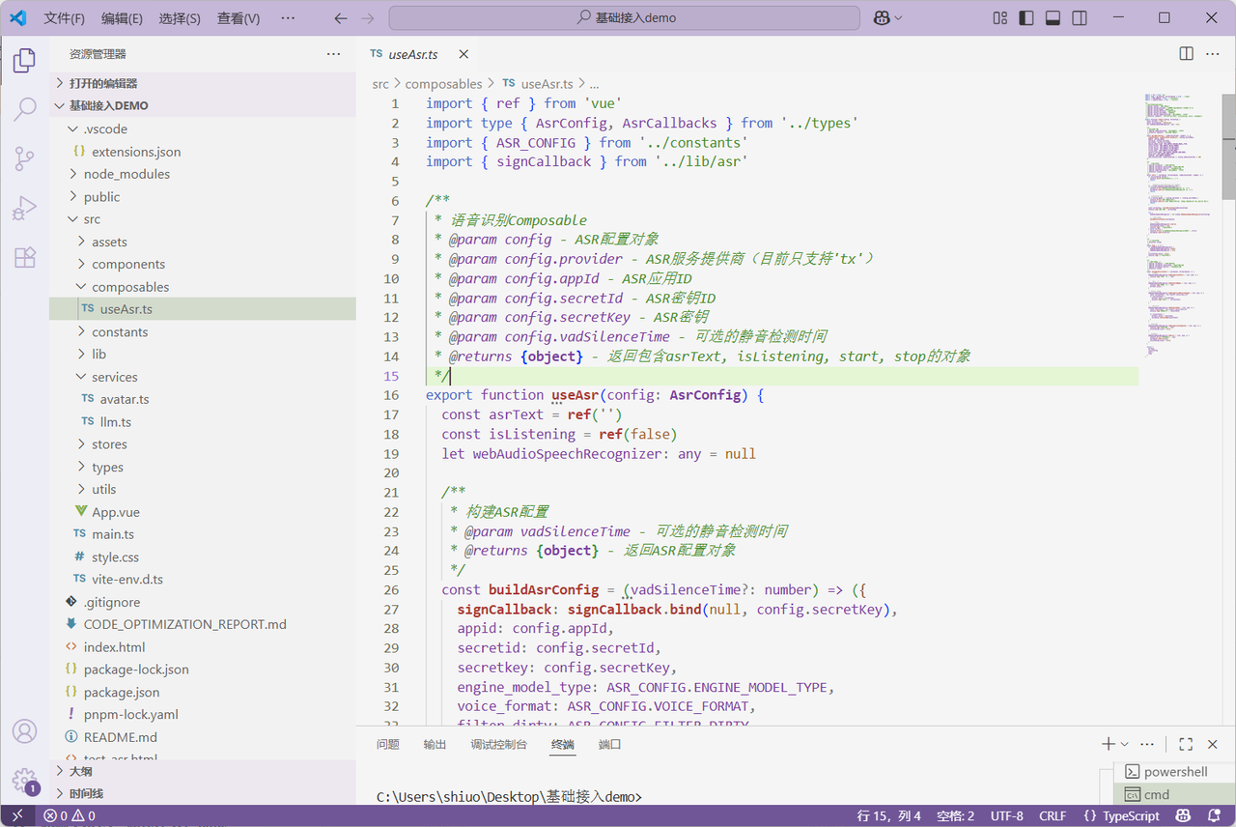This screenshot has width=1236, height=827.
Task: Switch to the 问题 panel tab
Action: [x=387, y=745]
